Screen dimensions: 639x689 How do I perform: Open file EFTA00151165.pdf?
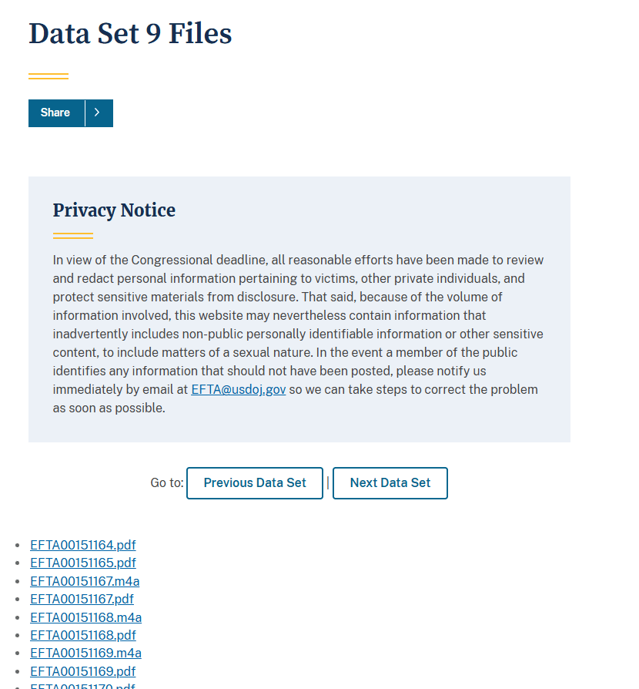pyautogui.click(x=83, y=563)
